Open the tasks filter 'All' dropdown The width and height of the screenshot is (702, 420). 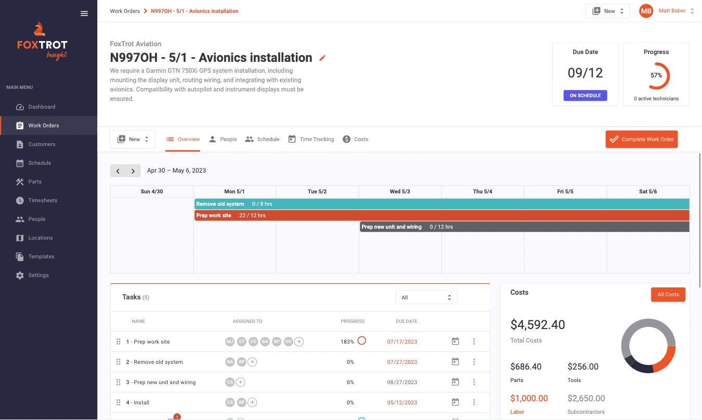coord(426,297)
